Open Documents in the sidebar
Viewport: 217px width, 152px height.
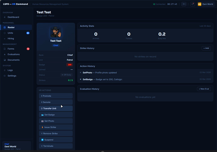16,60
